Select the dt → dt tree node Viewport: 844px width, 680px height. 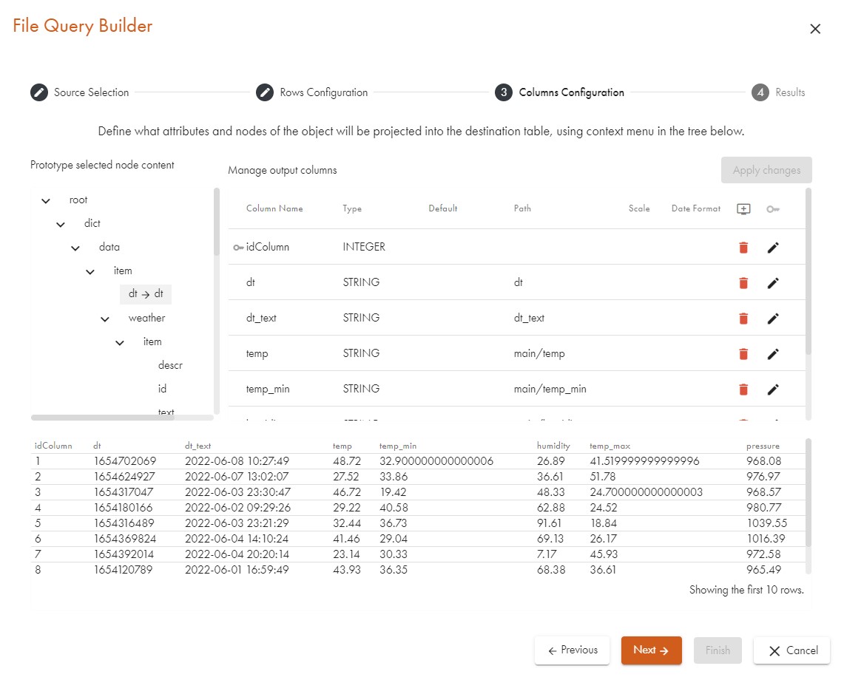coord(146,294)
